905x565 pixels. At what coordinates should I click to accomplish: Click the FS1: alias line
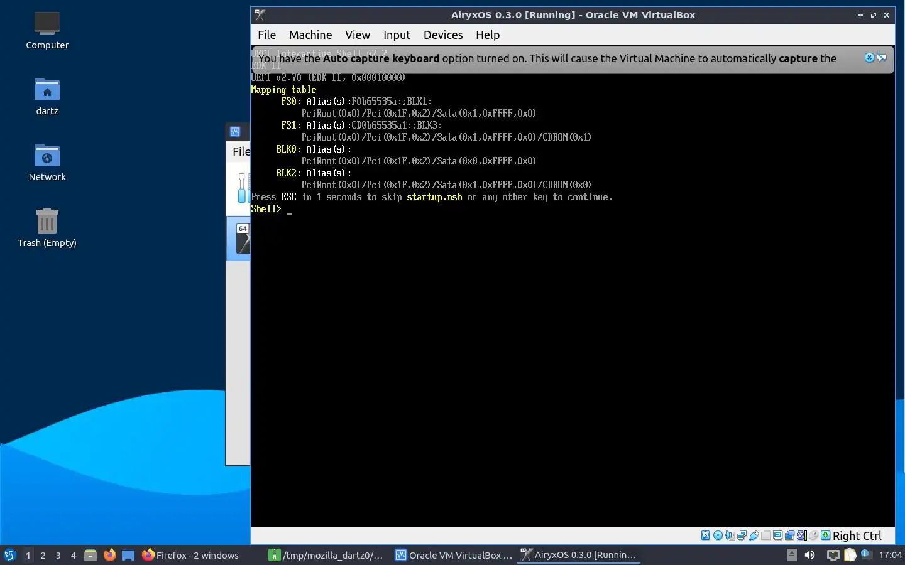tap(361, 126)
